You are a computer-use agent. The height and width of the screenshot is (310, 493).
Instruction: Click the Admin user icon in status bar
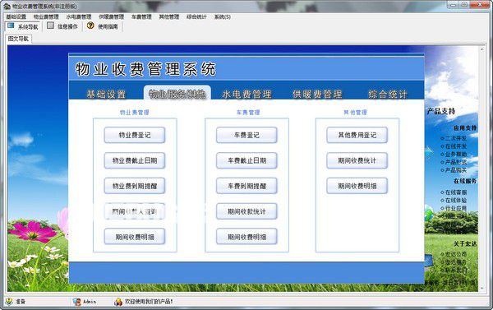[x=76, y=302]
